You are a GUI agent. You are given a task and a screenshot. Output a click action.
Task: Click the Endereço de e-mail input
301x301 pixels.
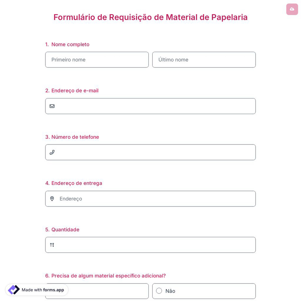pyautogui.click(x=150, y=106)
